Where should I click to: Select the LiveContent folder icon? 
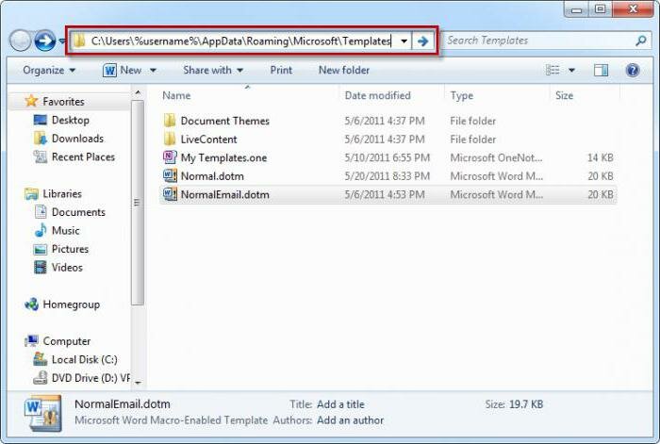[170, 140]
